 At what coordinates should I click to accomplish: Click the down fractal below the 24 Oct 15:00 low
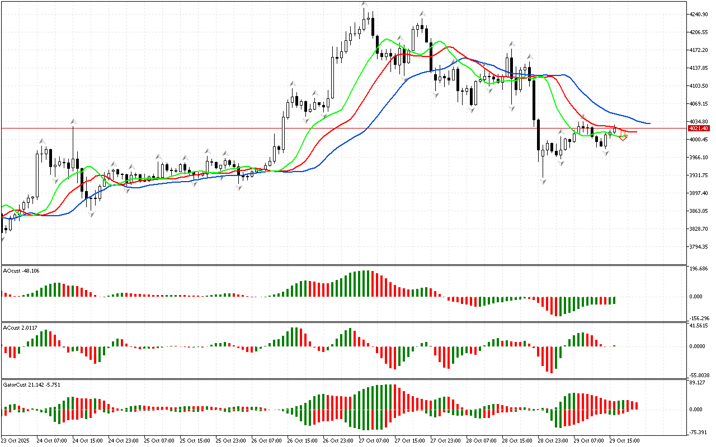[91, 215]
